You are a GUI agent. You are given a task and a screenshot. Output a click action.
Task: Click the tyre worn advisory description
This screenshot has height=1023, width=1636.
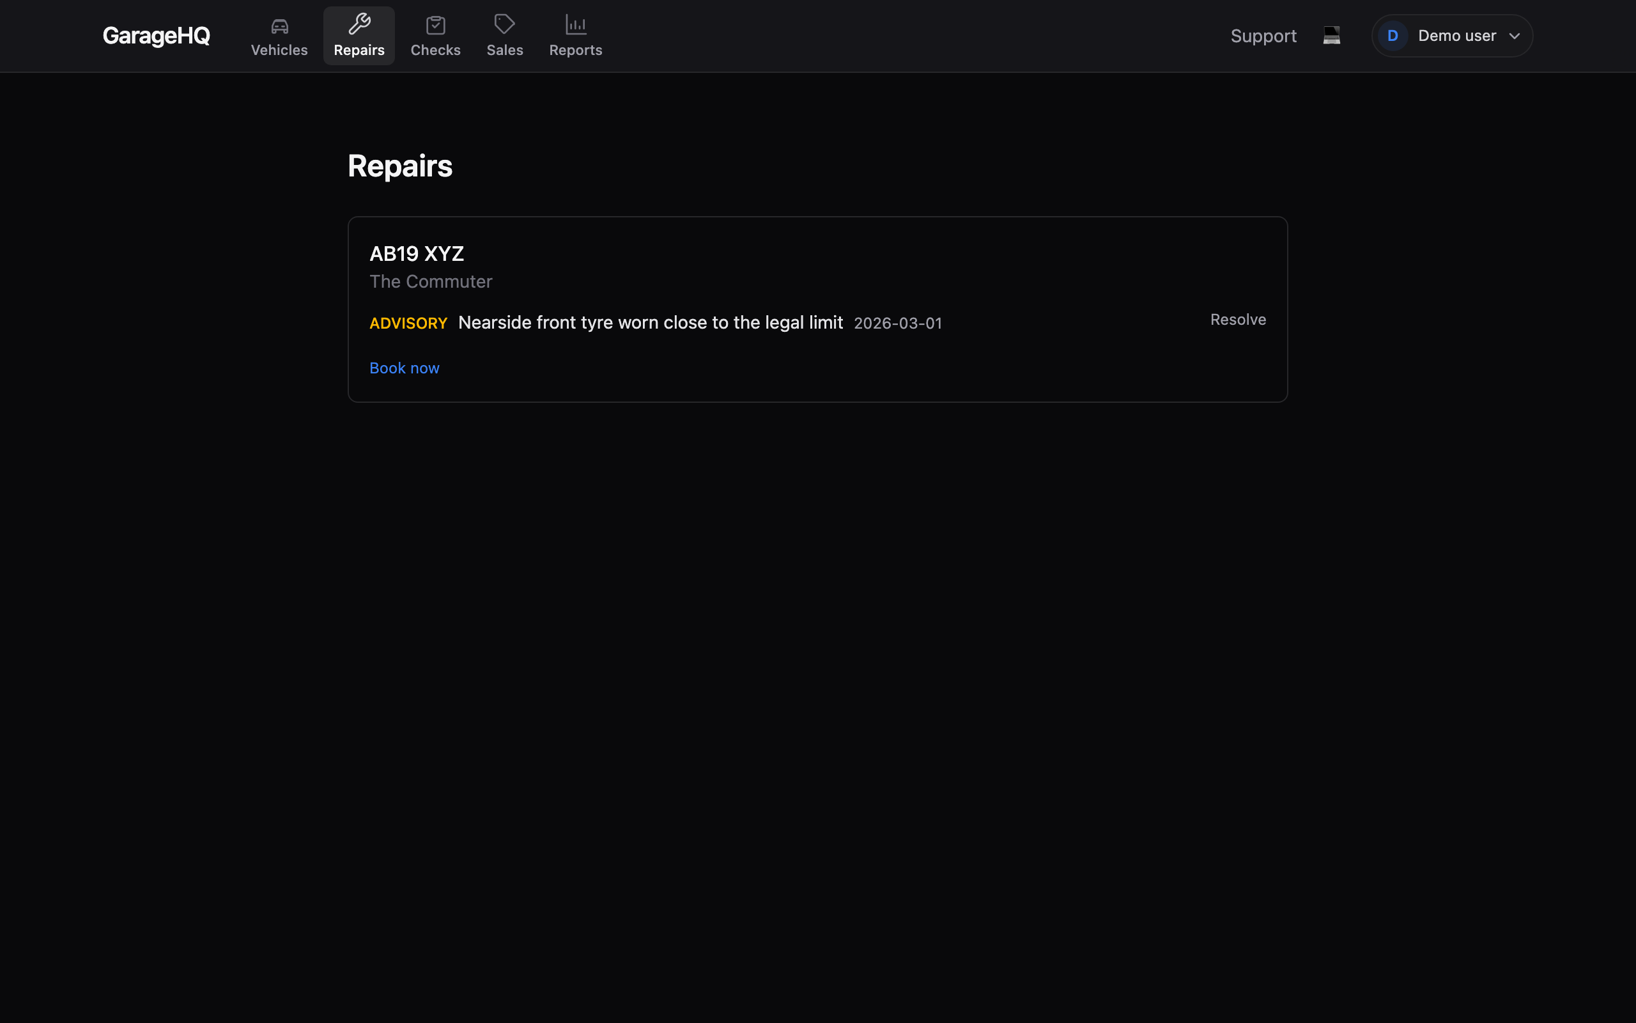(651, 323)
